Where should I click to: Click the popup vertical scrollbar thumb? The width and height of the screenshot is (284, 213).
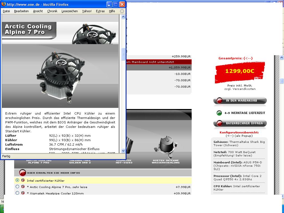pyautogui.click(x=123, y=54)
